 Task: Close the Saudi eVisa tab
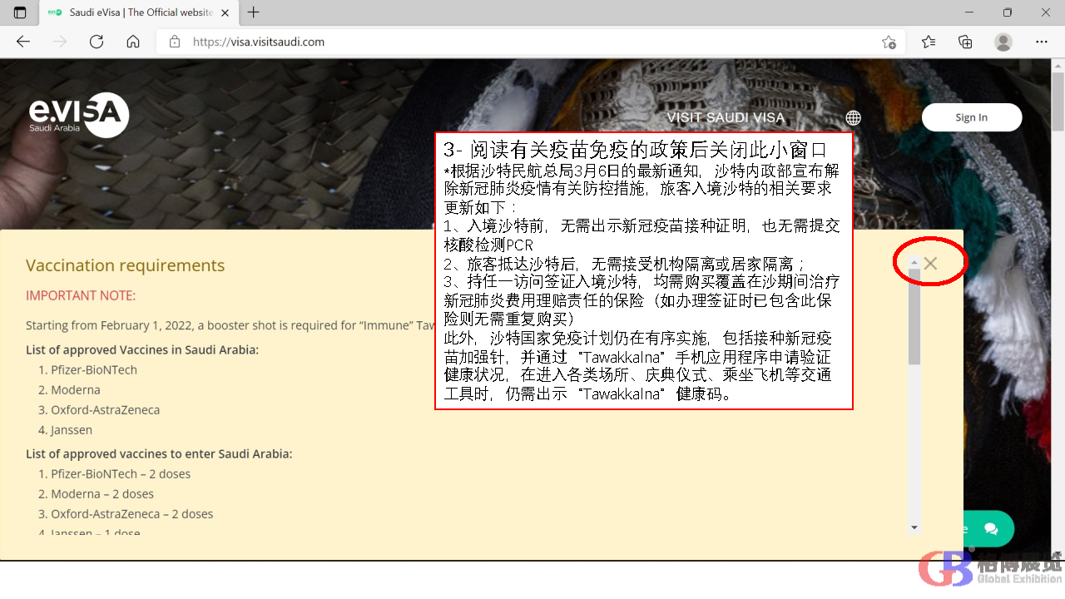click(x=225, y=12)
